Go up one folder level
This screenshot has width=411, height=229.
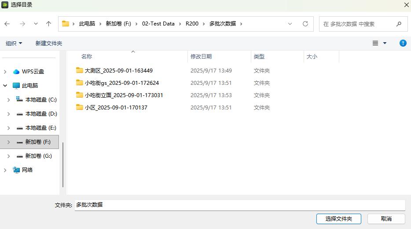48,24
